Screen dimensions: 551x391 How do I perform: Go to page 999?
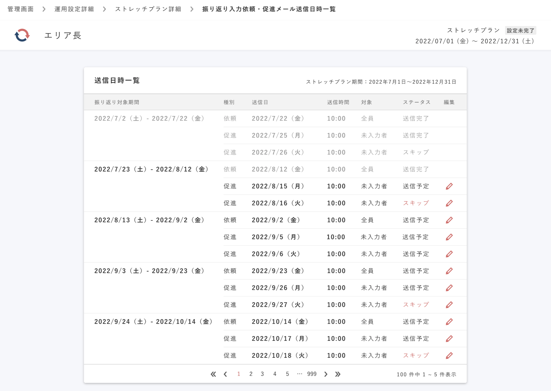(312, 374)
